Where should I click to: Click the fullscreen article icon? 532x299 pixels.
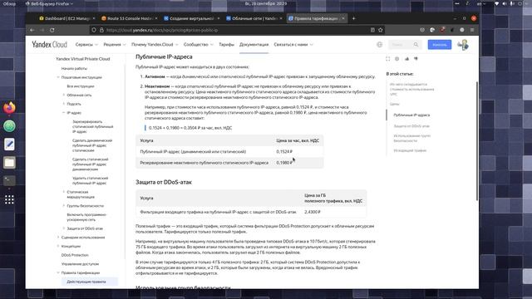coord(388,59)
